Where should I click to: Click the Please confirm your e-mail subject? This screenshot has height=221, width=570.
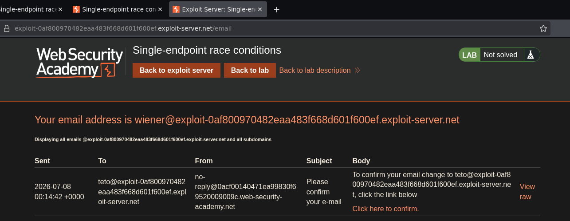(x=324, y=192)
